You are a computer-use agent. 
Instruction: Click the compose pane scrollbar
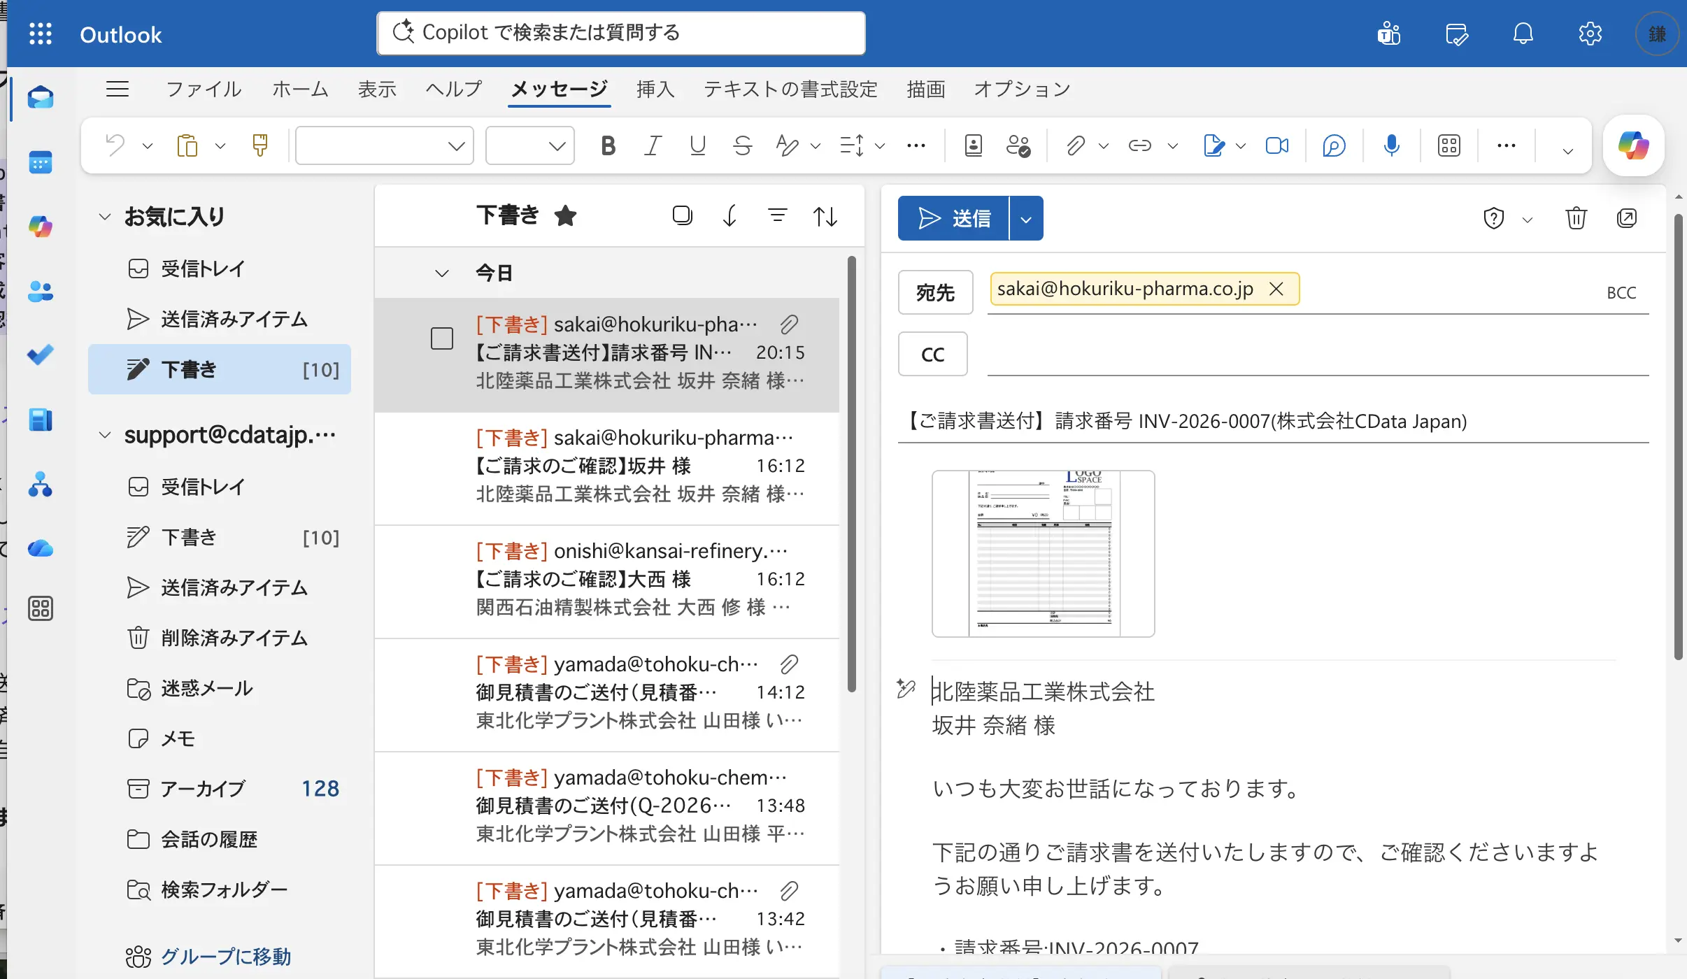point(1678,437)
